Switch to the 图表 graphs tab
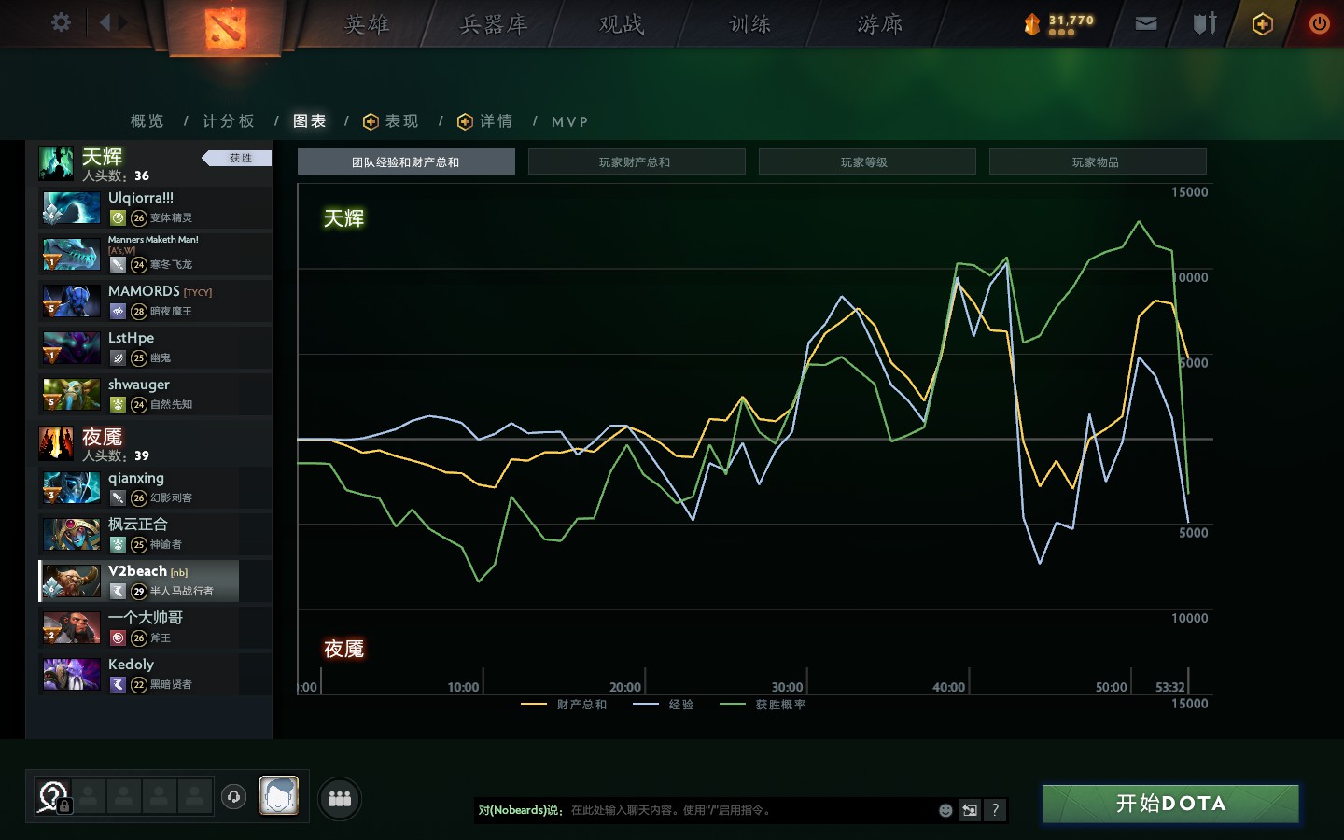Screen dimensions: 1344x840 (309, 121)
